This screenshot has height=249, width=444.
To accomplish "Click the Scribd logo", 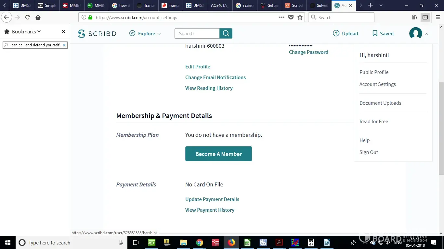I will click(x=97, y=34).
